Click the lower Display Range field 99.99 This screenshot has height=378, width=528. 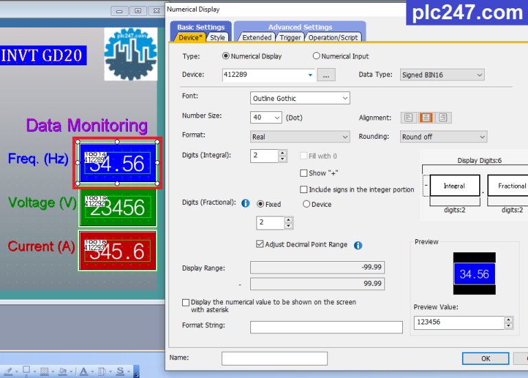pos(317,284)
